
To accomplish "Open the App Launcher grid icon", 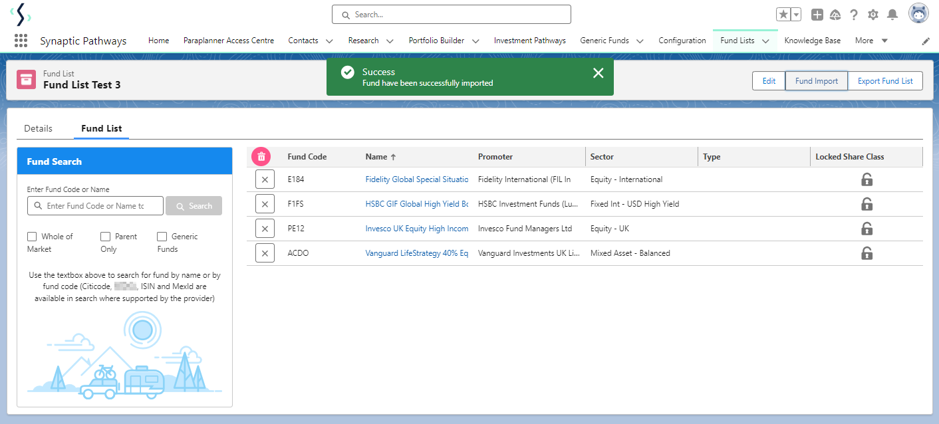I will (x=21, y=41).
